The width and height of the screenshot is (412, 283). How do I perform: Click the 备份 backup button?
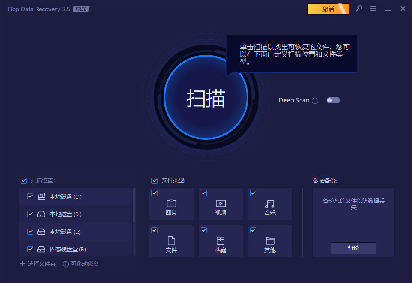click(353, 248)
